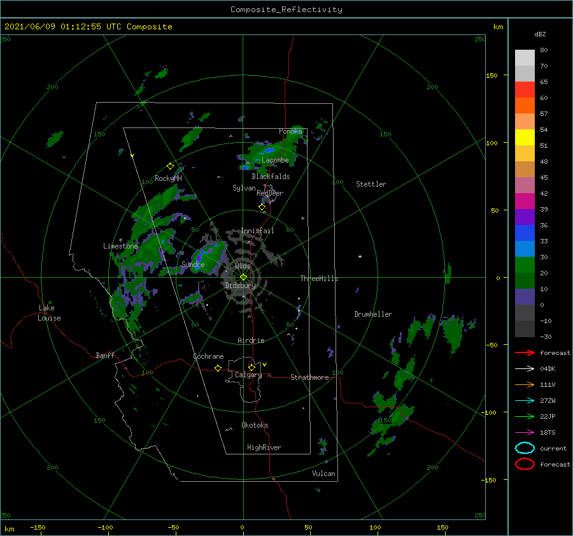Click the green 22JP arrow icon
Viewport: 573px width, 536px height.
(525, 416)
